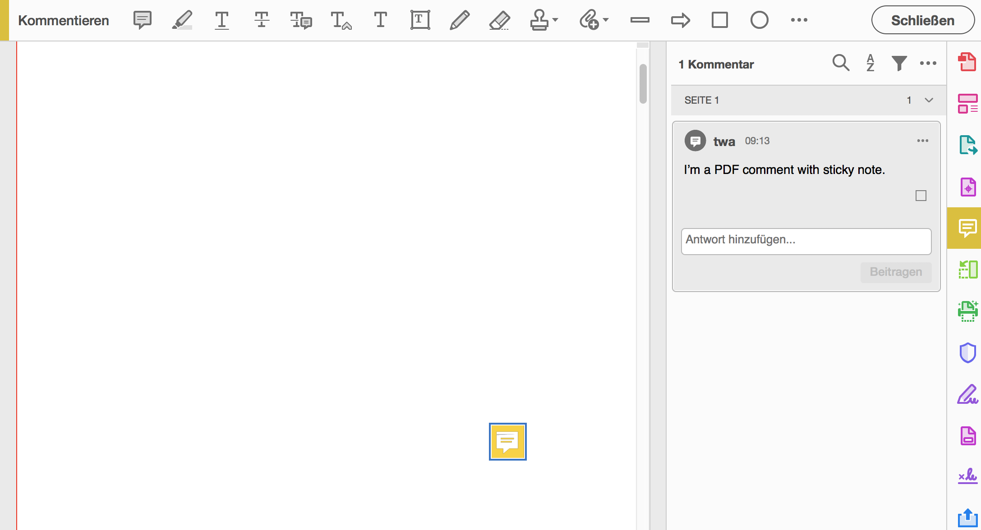The image size is (981, 530).
Task: Click the Schließen button
Action: [x=922, y=20]
